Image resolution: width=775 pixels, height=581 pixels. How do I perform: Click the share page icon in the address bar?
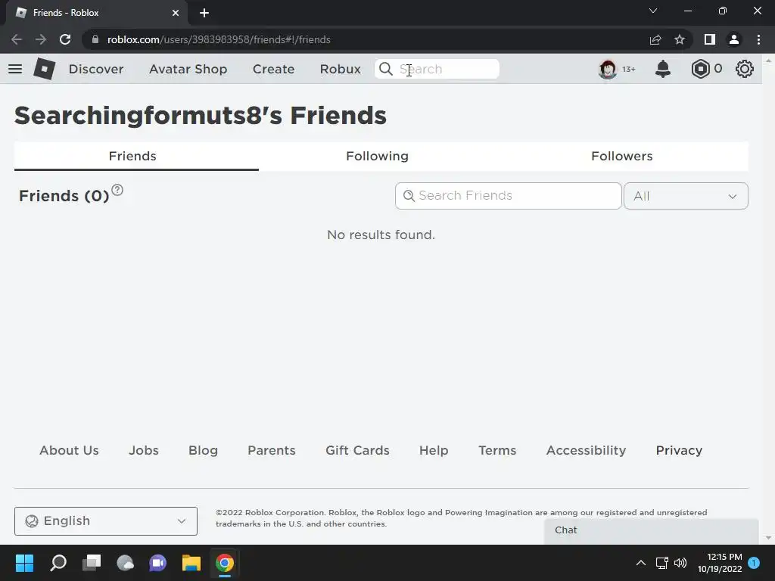click(655, 39)
